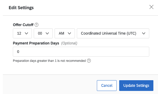Open the Offer Cutoff help icon
The height and width of the screenshot is (94, 158).
pos(36,25)
